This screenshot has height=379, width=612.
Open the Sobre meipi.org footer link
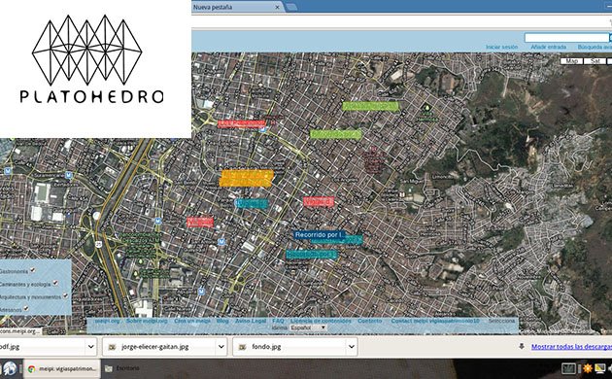click(x=147, y=321)
